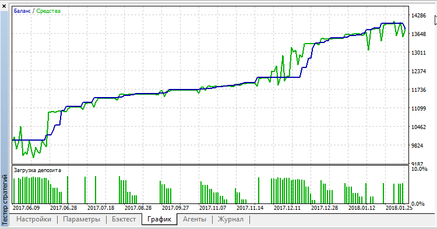Screen dimensions: 437x229
Task: Select the График tab
Action: pyautogui.click(x=159, y=219)
